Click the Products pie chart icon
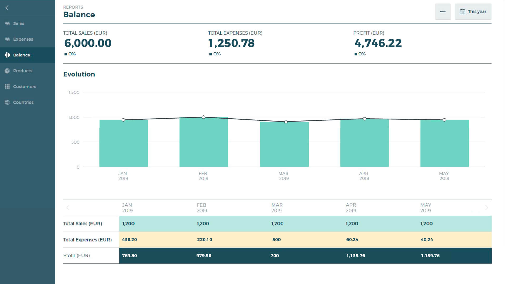Screen dimensions: 505x284 (x=7, y=71)
